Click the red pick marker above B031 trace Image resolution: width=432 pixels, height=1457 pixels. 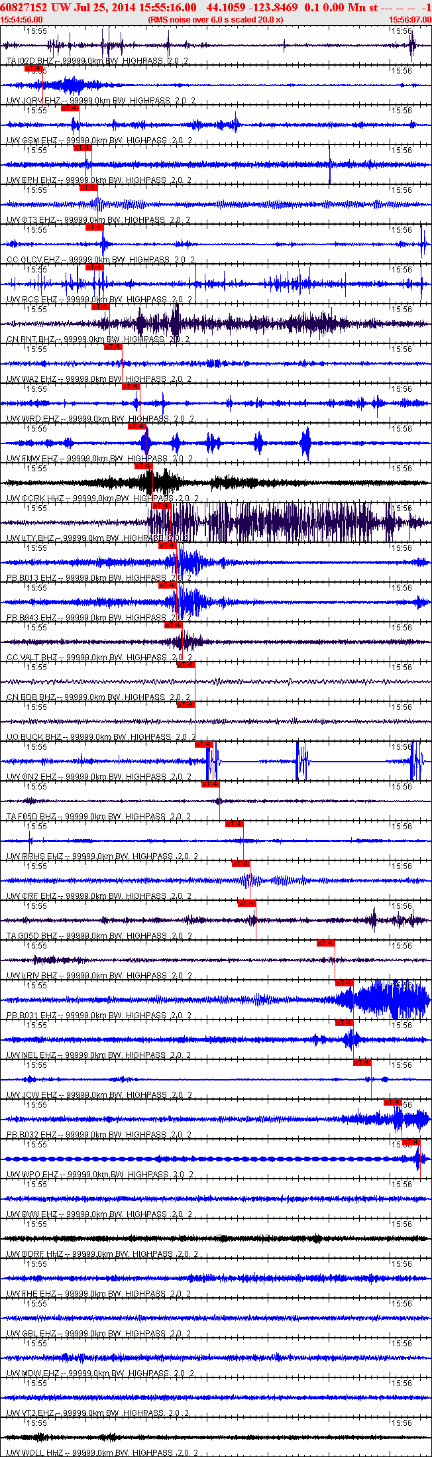(344, 982)
